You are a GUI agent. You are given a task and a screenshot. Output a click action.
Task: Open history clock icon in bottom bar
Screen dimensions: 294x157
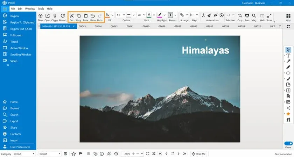coord(116,154)
